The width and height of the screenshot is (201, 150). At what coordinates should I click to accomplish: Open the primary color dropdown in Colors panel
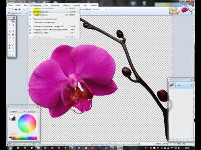[17, 112]
